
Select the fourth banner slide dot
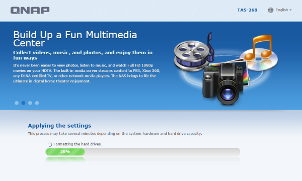[x=37, y=103]
